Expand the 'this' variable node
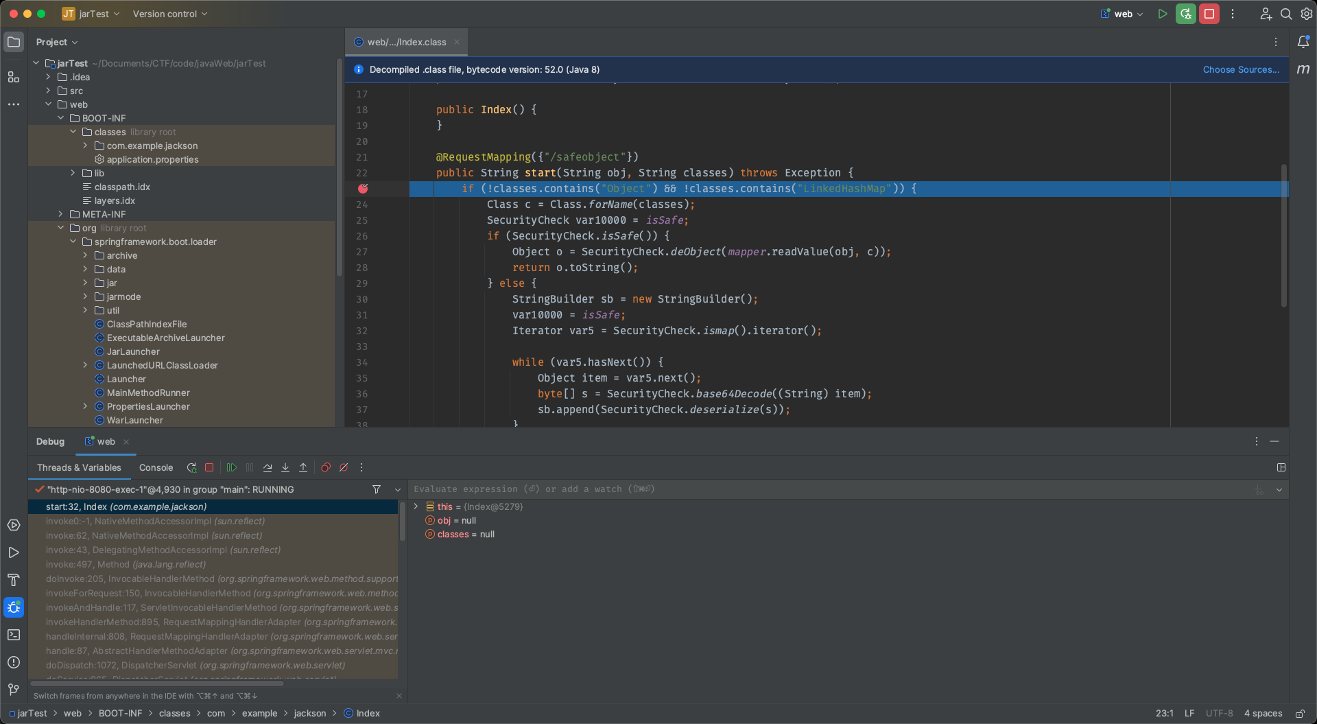The image size is (1317, 724). coord(416,506)
